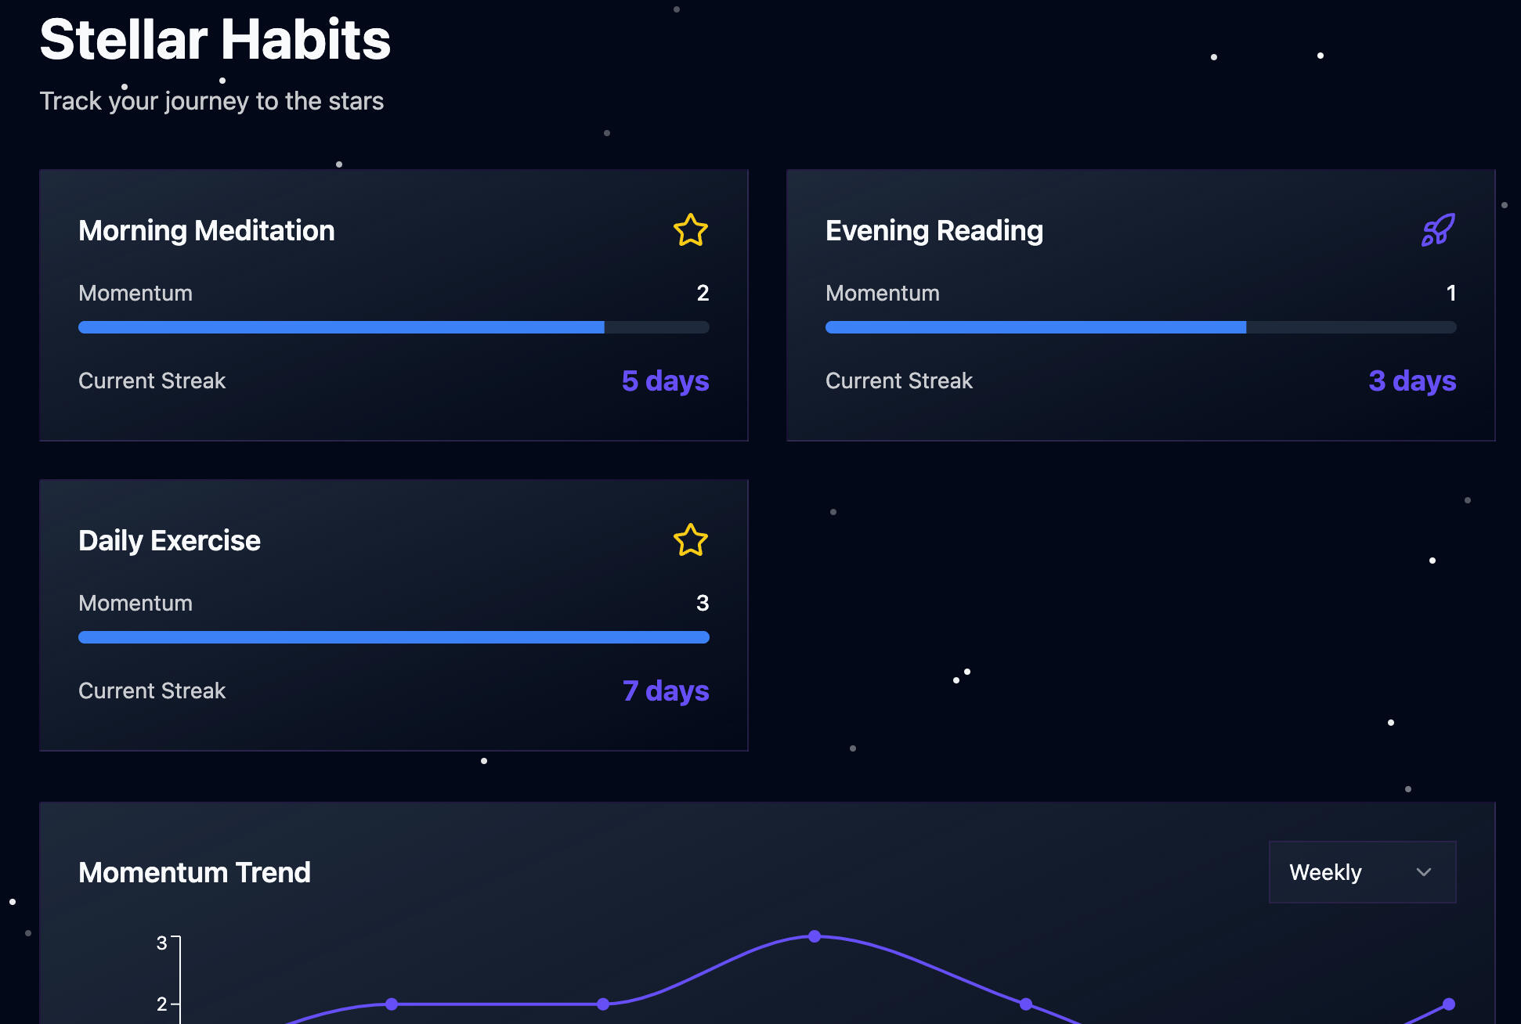
Task: Click the 5 days streak value
Action: (665, 381)
